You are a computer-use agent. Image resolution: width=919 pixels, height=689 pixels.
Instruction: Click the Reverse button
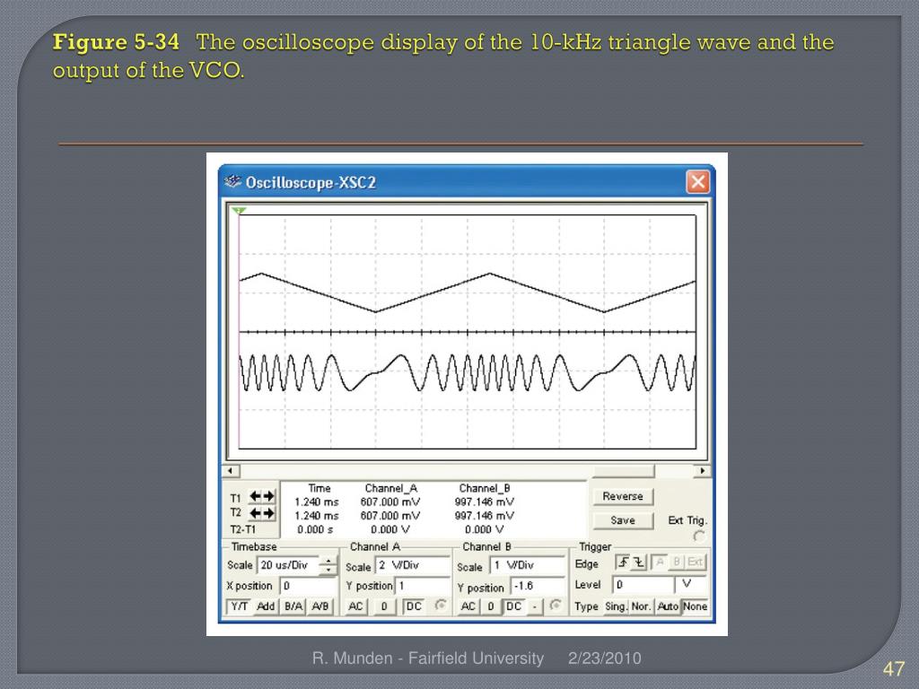[x=623, y=496]
